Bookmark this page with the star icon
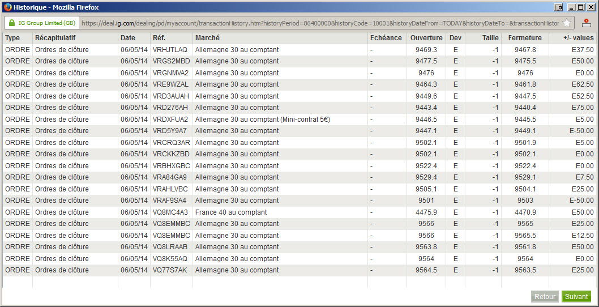Viewport: 599px width, 307px height. coord(567,23)
